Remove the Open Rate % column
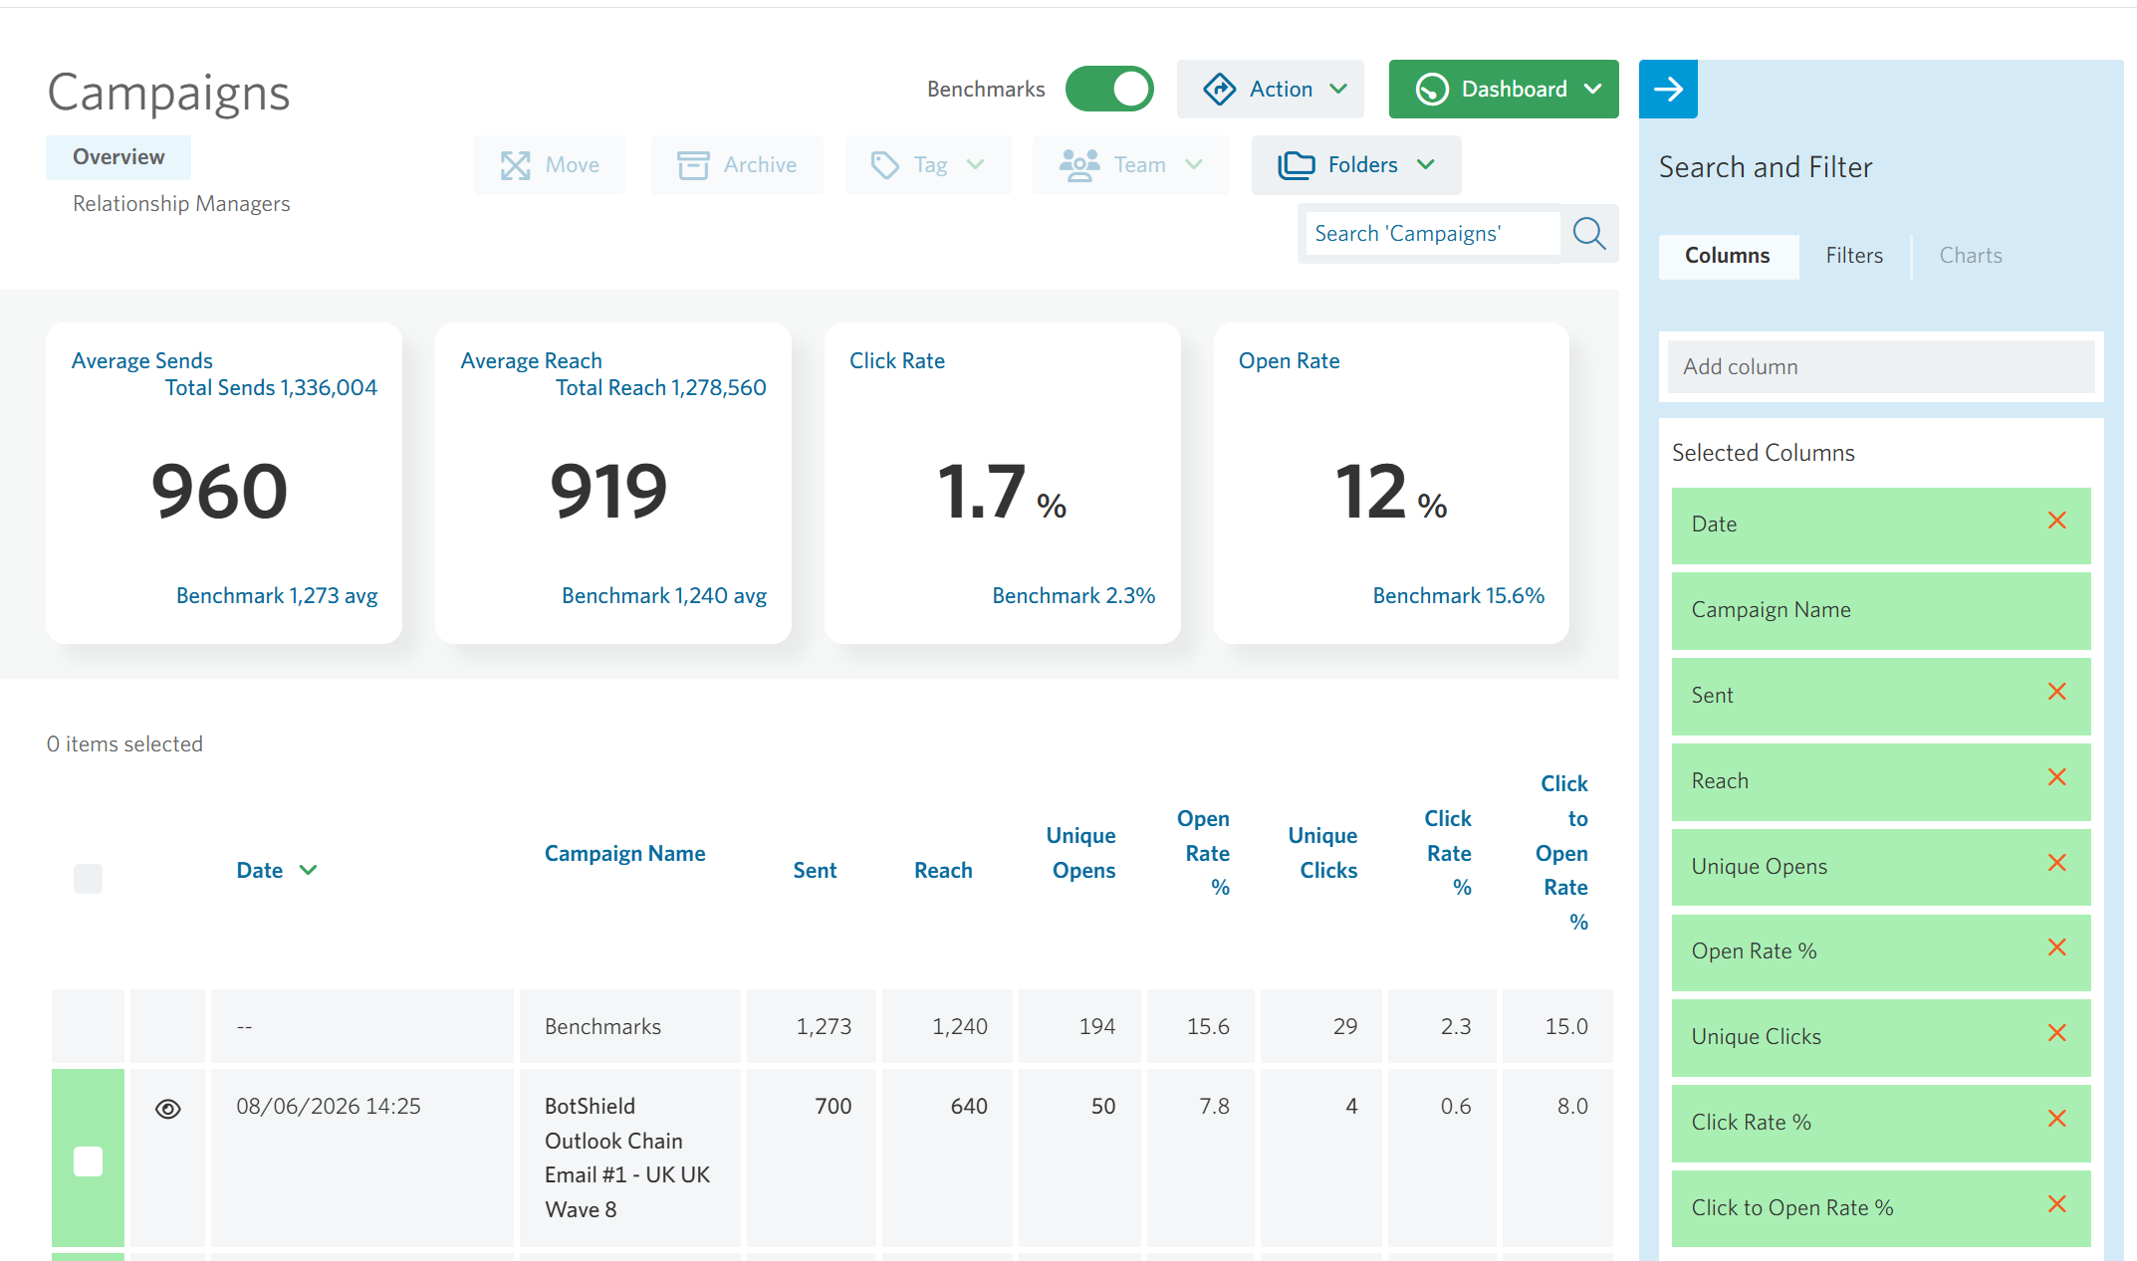 [x=2057, y=947]
